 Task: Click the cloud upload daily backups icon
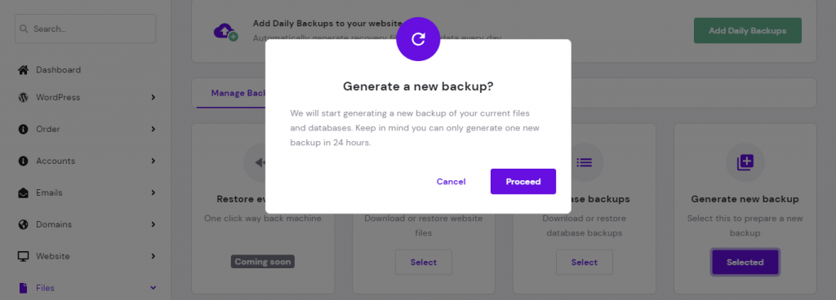[x=225, y=31]
